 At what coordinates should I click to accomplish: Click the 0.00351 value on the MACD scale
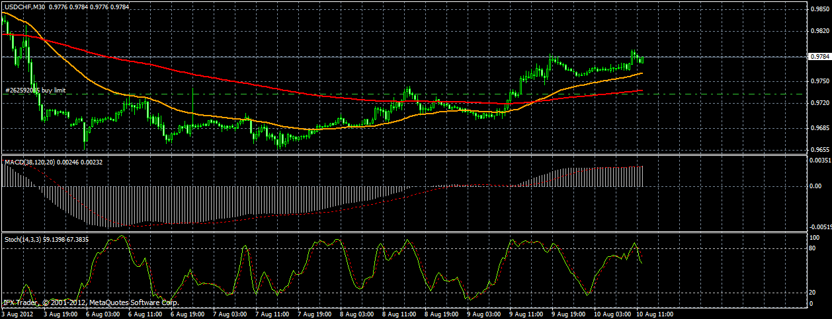(820, 160)
